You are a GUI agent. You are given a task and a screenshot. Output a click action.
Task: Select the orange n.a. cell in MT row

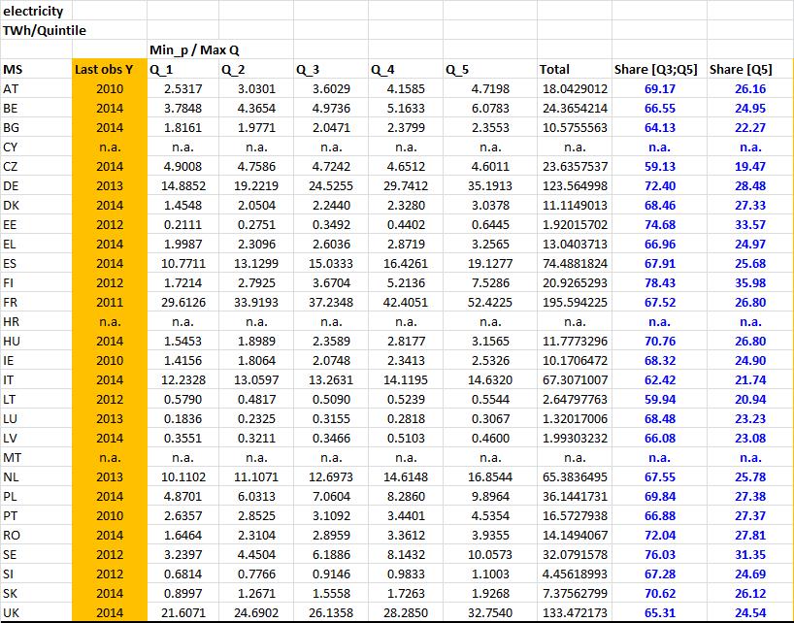[110, 457]
